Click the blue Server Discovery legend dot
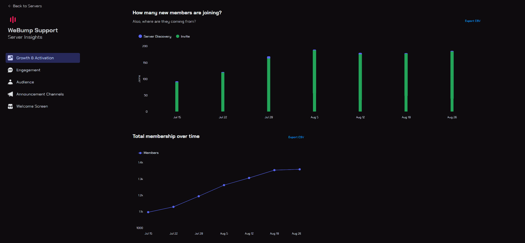Screen dimensions: 525x243 (x=140, y=36)
